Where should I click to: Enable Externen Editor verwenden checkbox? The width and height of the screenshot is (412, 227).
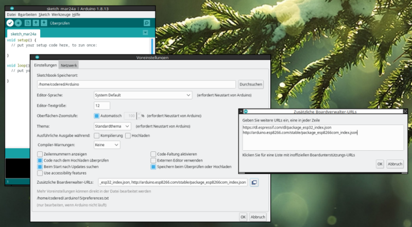click(x=153, y=161)
